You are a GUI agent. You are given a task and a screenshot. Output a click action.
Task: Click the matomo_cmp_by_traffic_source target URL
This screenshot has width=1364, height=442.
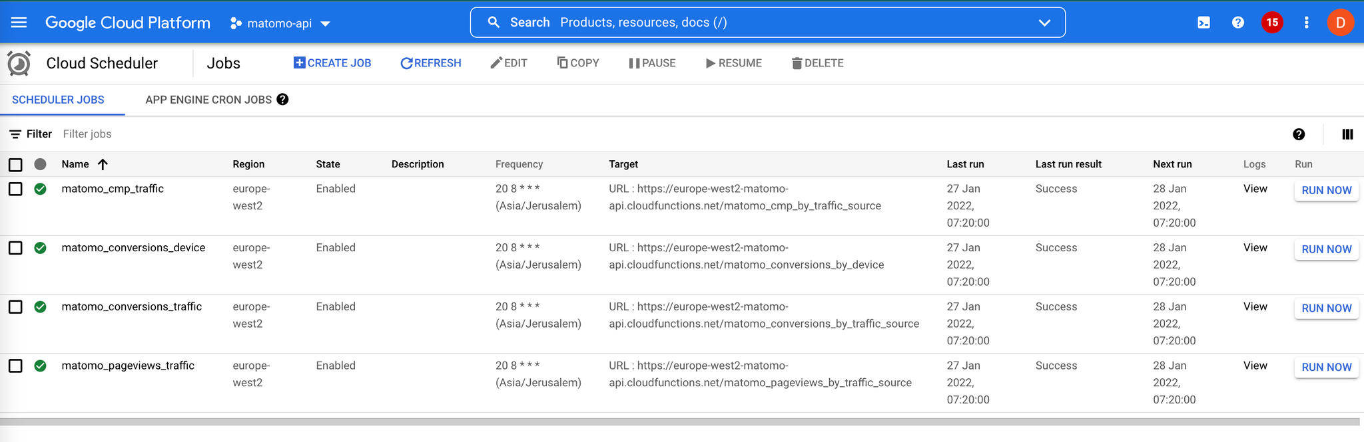[745, 197]
